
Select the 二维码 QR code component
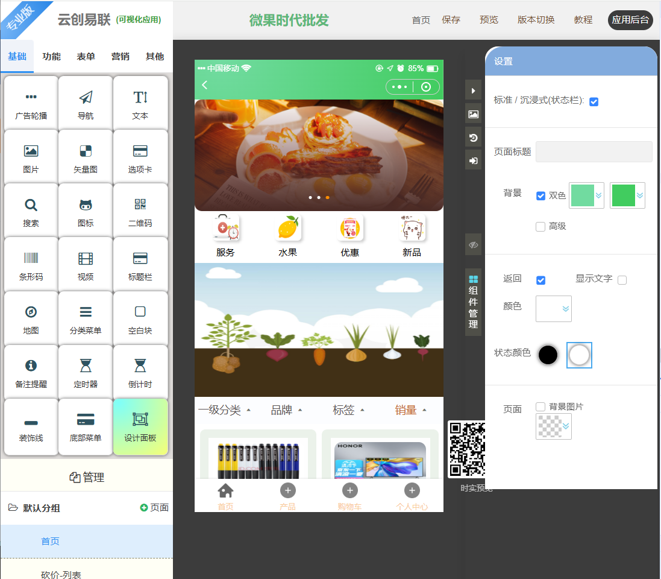click(140, 210)
